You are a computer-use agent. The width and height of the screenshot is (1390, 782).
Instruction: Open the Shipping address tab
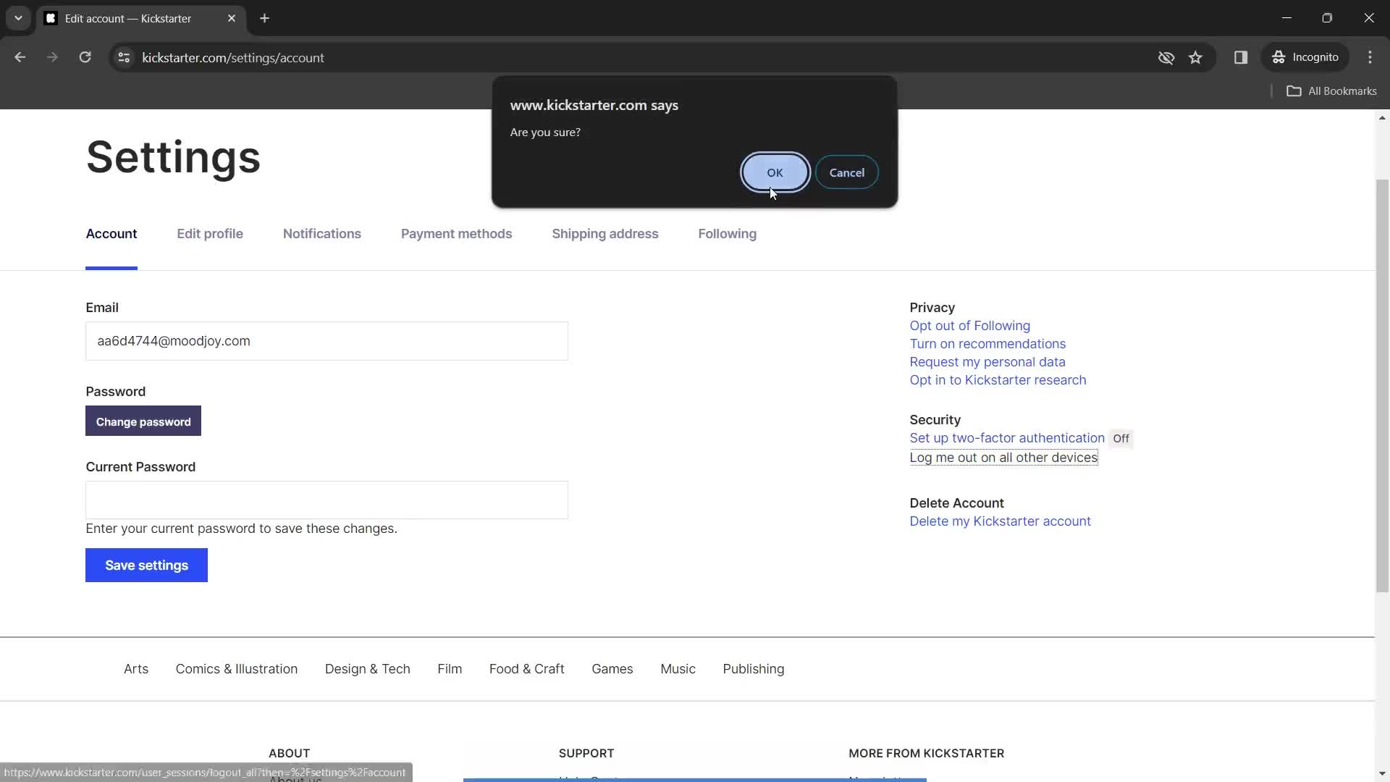[x=605, y=234]
